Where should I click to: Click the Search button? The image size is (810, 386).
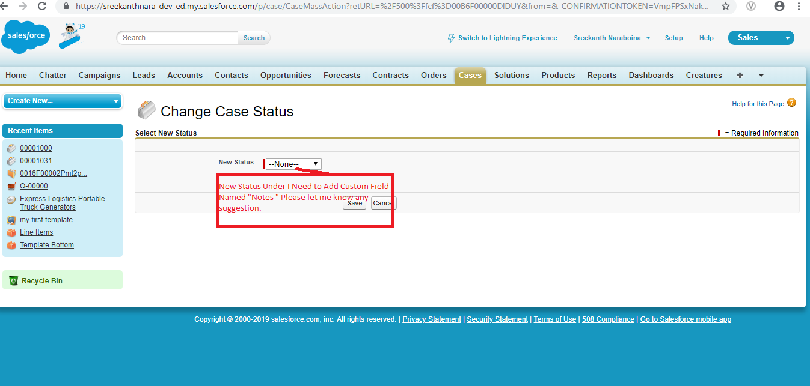click(x=254, y=38)
